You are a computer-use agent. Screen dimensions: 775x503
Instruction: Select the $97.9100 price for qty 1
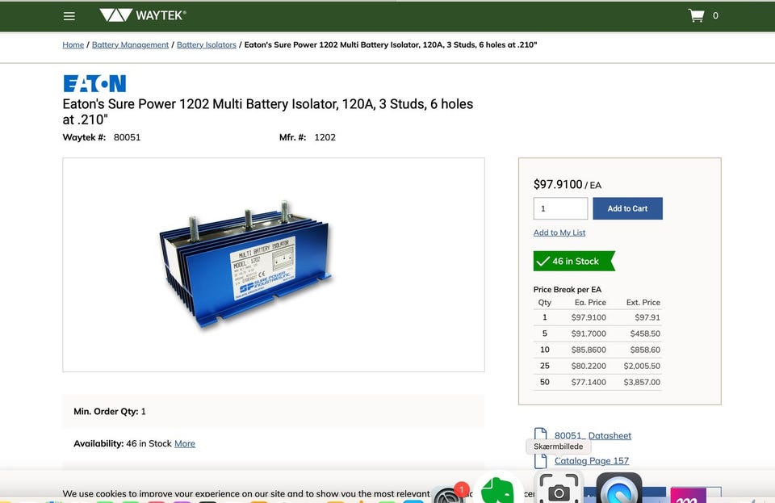[x=589, y=317]
